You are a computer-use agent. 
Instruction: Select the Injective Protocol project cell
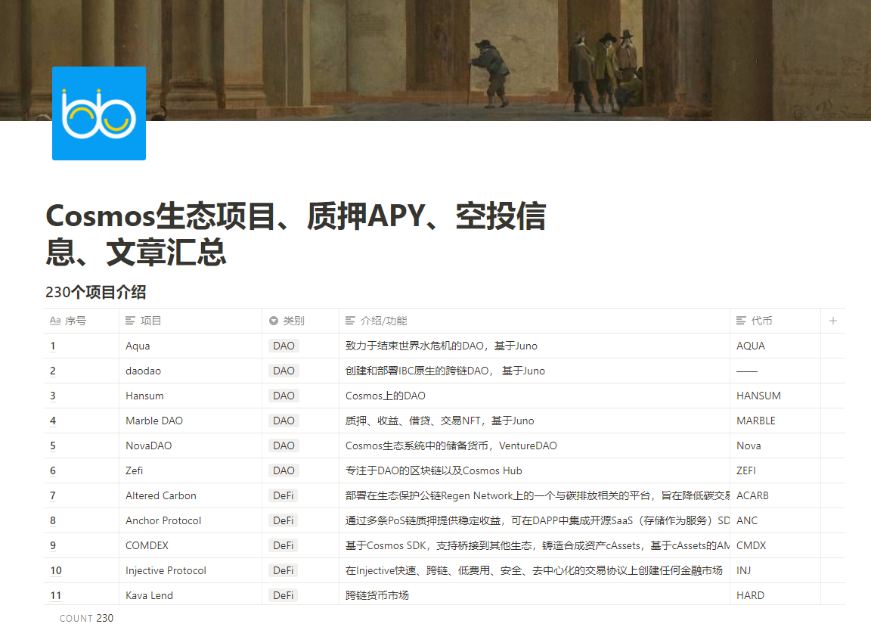[x=191, y=570]
